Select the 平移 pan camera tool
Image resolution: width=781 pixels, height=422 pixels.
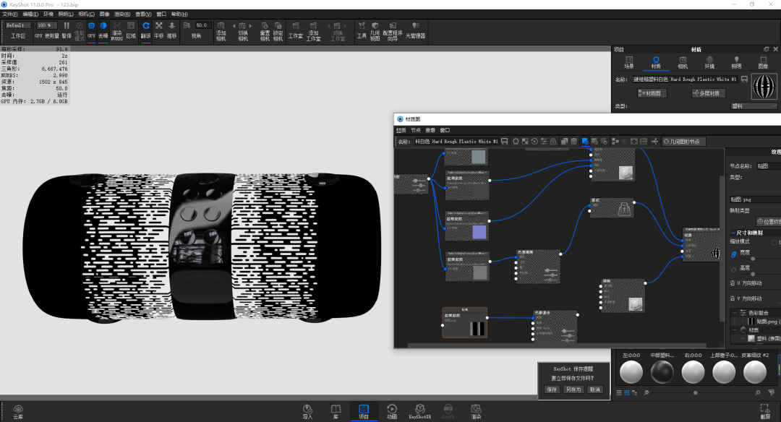159,30
